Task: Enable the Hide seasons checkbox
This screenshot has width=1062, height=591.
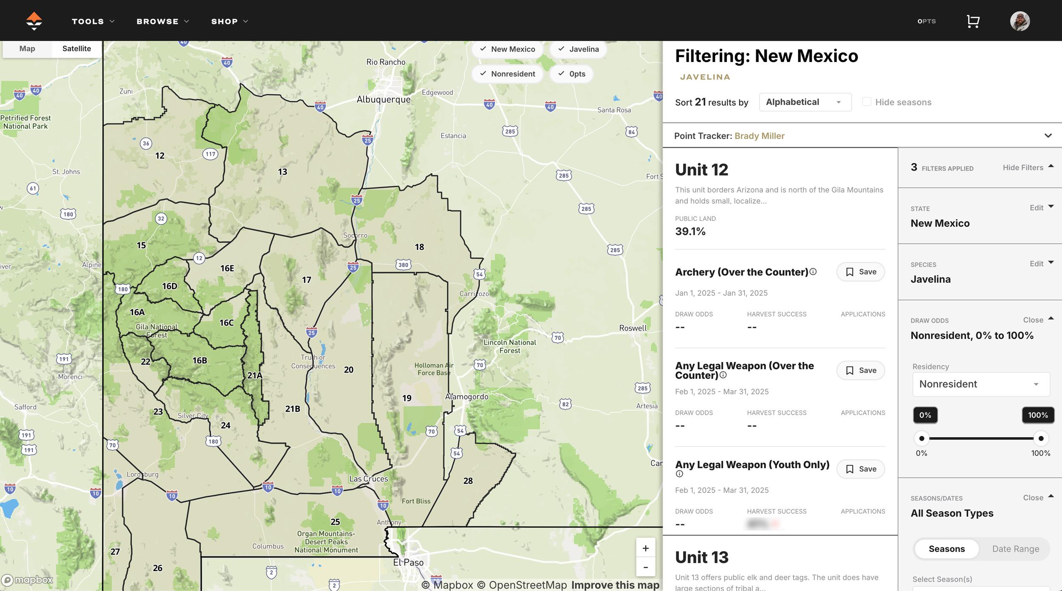Action: coord(867,102)
